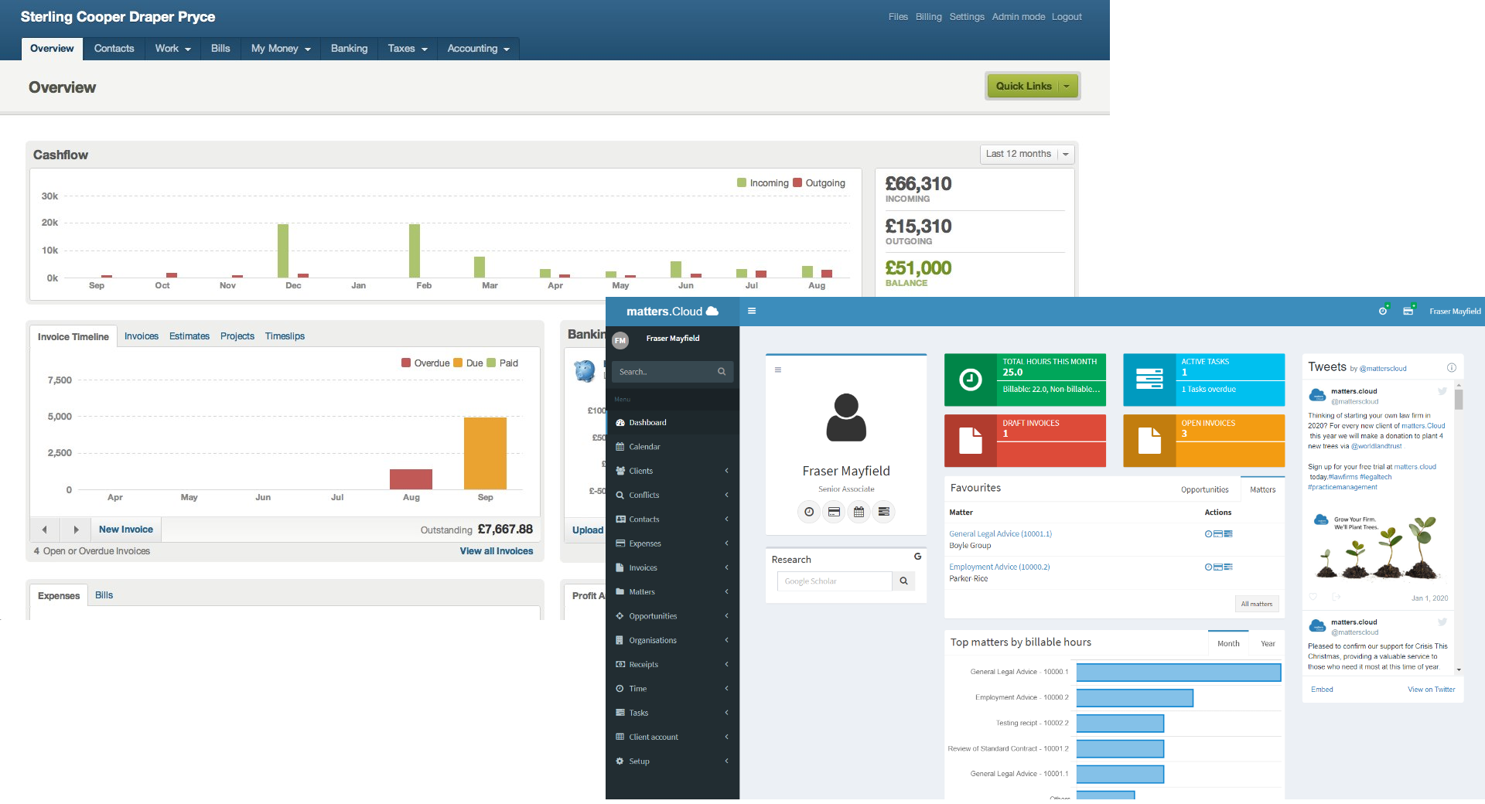Open the Matters section in the sidebar
This screenshot has height=804, width=1485.
click(640, 591)
